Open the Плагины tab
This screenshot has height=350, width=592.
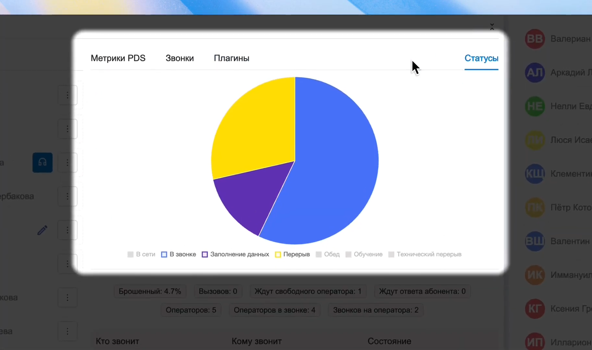(x=232, y=58)
